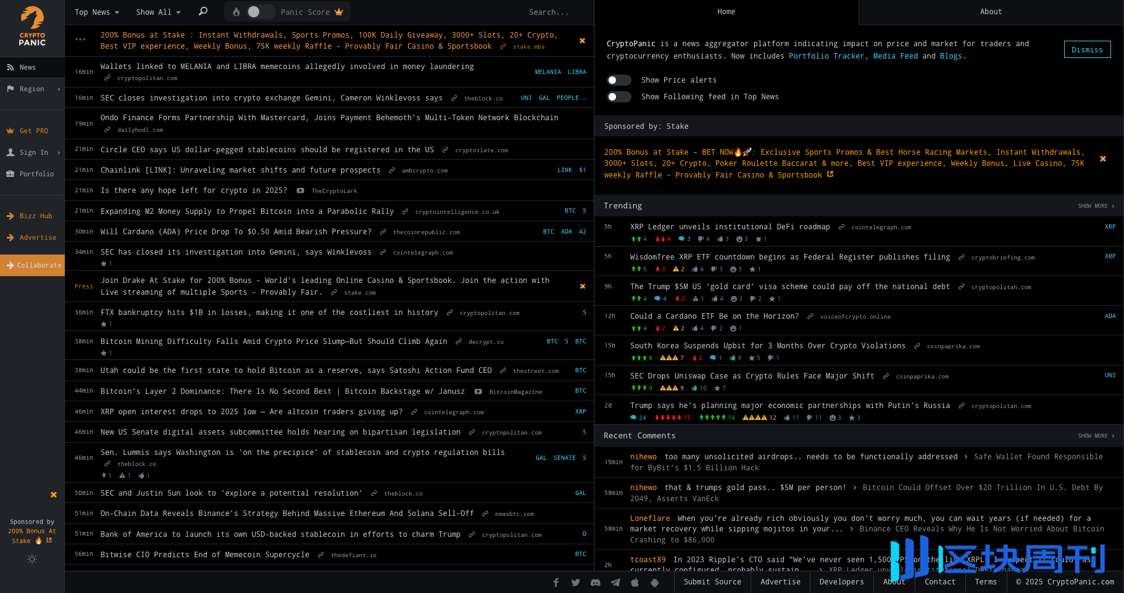This screenshot has width=1124, height=593.
Task: Click link icon for cryptoslate.com source
Action: (445, 150)
